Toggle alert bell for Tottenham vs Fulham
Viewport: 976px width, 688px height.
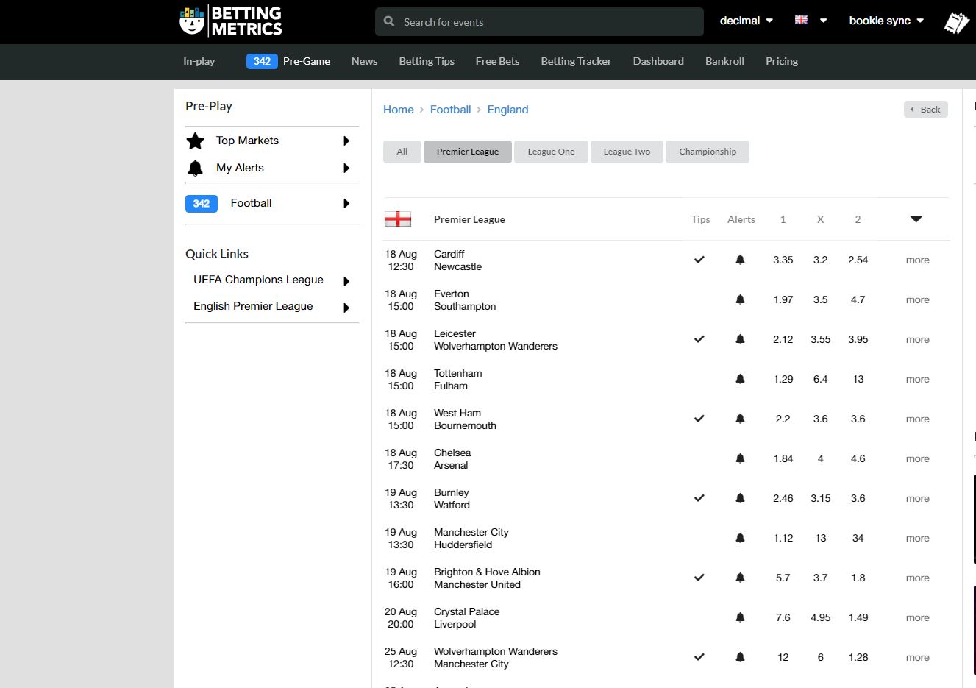[740, 379]
